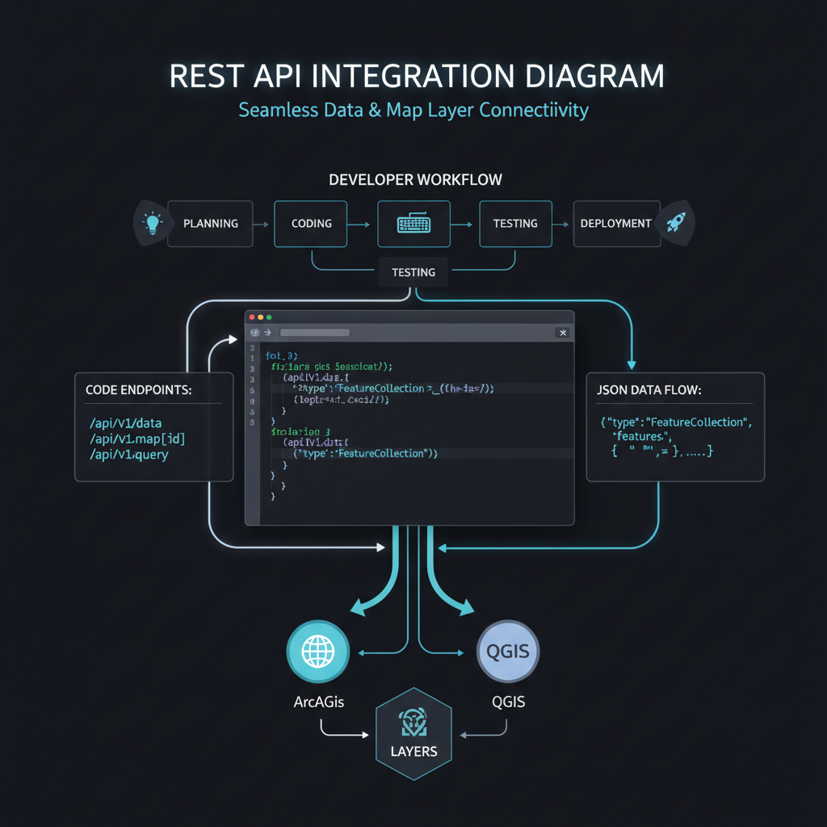Click the keyboard icon workflow box
This screenshot has width=827, height=827.
(x=413, y=224)
